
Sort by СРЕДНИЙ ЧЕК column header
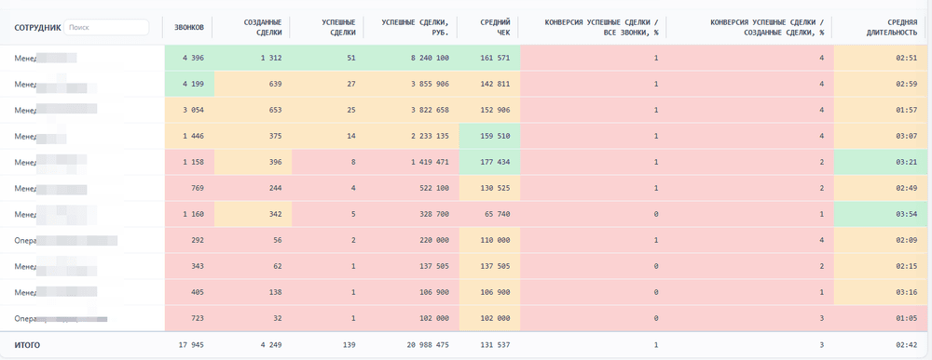(x=495, y=27)
